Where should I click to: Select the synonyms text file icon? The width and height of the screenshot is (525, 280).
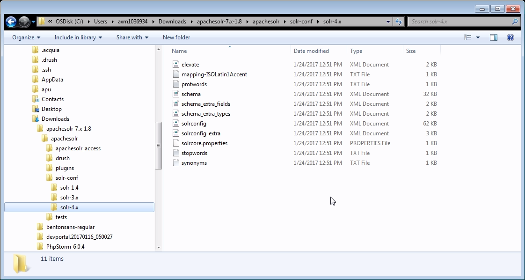pos(176,163)
